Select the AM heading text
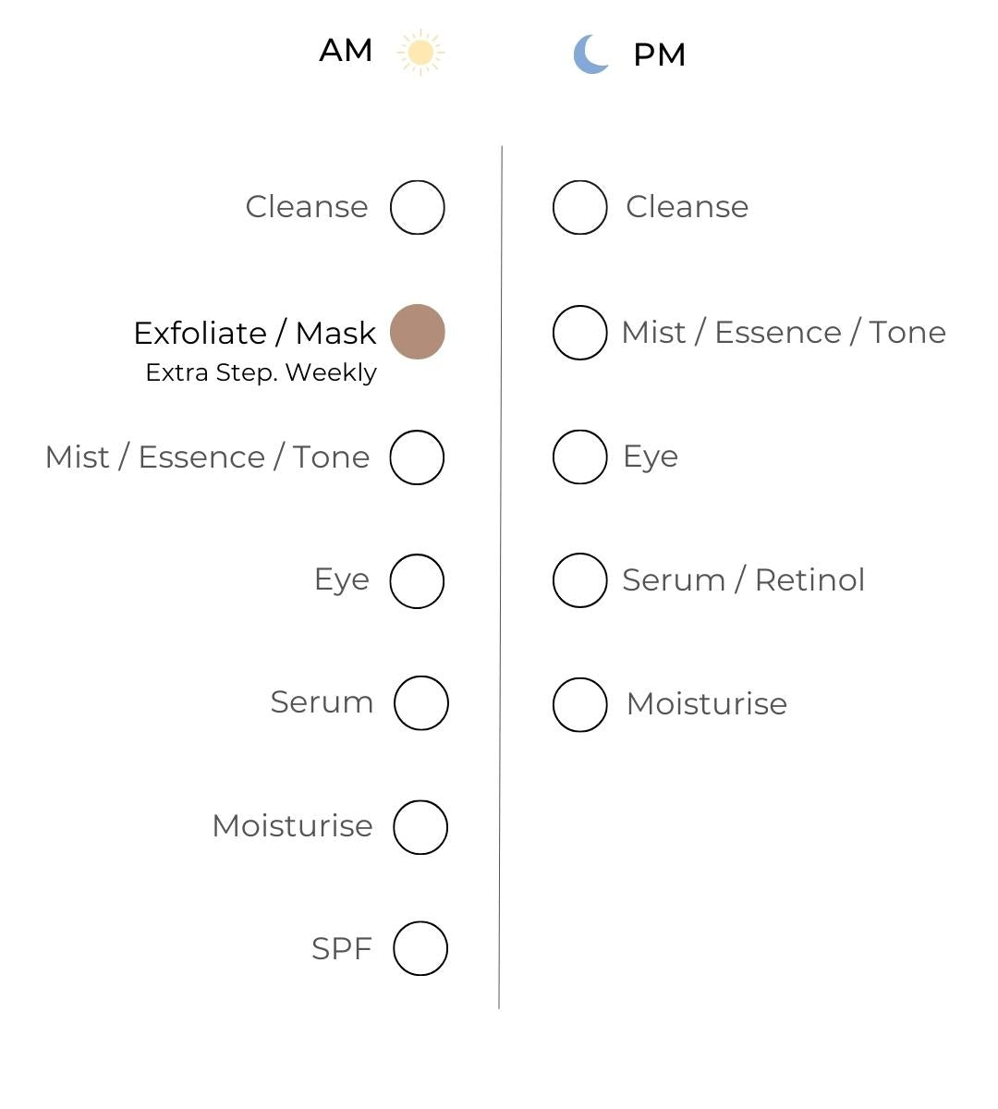 [x=346, y=50]
